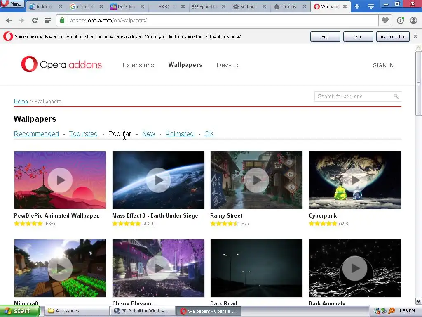Play the Dark Anomaly wallpaper preview
Viewport: 422px width, 317px height.
pos(355,268)
